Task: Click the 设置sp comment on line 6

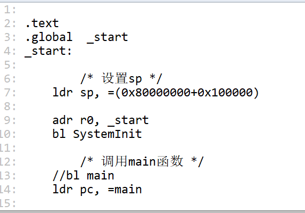Action: click(122, 79)
